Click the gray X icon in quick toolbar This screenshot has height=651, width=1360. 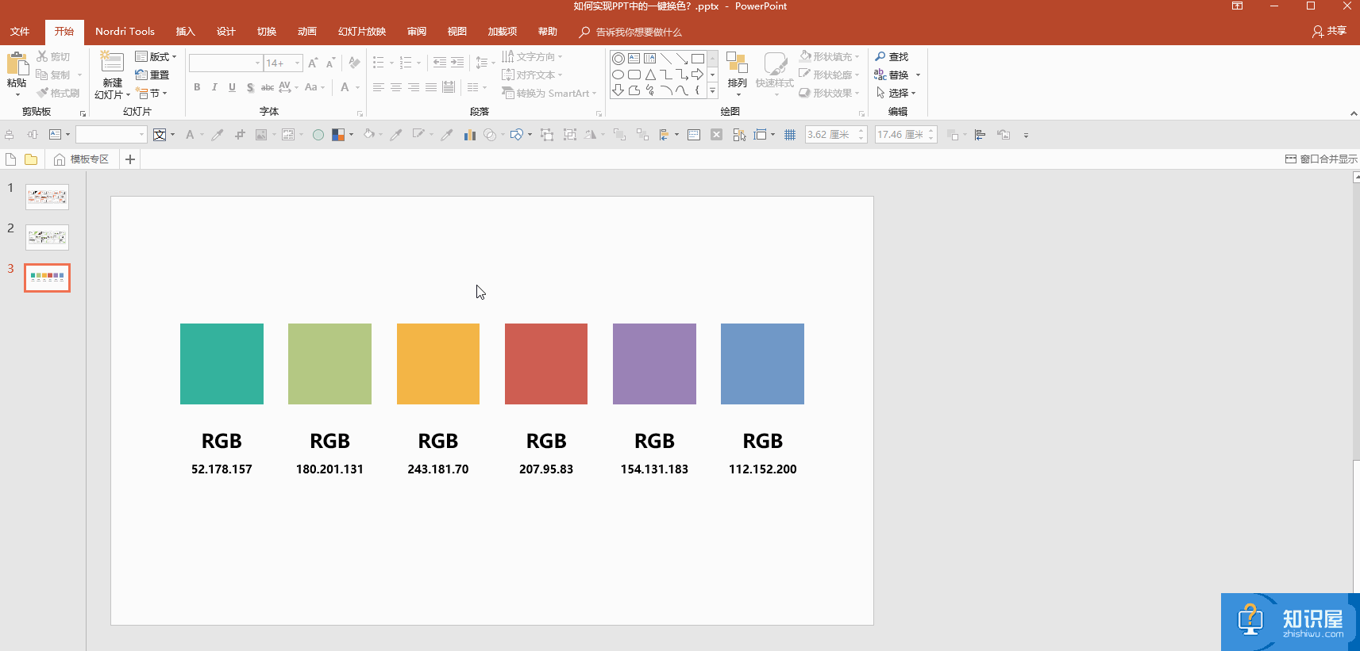click(716, 135)
